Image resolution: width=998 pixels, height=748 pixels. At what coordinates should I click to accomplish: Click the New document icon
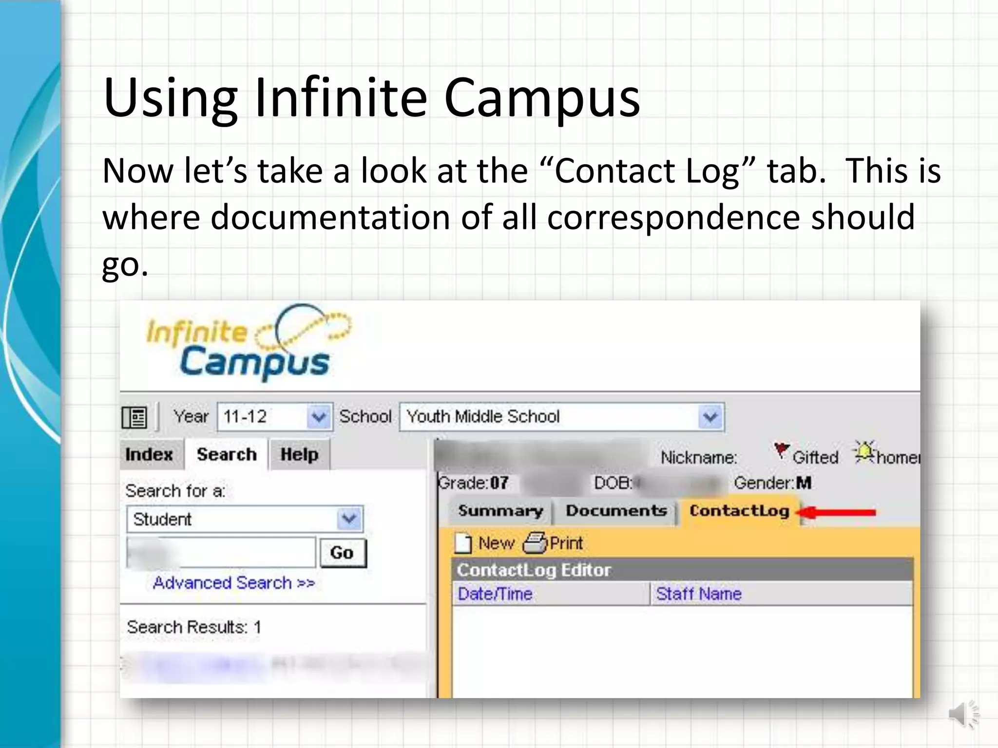(x=463, y=543)
